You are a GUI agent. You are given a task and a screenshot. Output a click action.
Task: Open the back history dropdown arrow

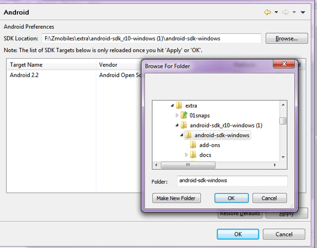coord(276,12)
